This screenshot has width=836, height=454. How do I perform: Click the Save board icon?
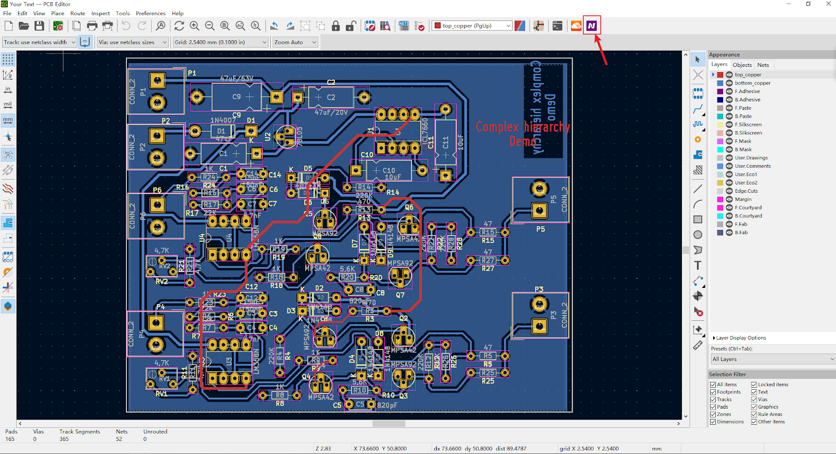click(x=39, y=26)
